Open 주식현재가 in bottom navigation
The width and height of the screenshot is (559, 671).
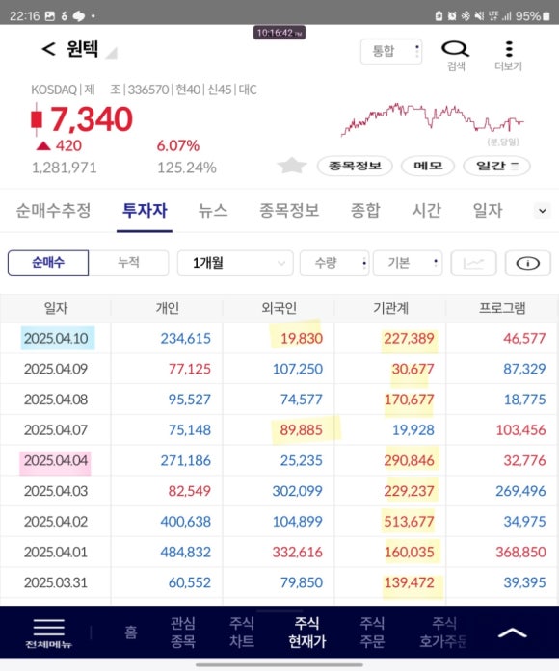pos(307,632)
